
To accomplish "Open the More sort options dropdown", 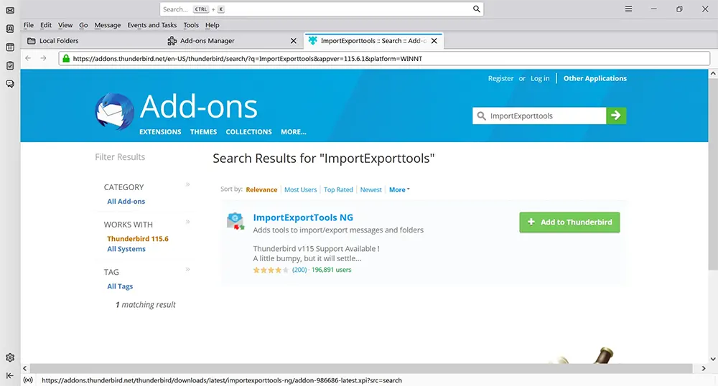I will (399, 189).
